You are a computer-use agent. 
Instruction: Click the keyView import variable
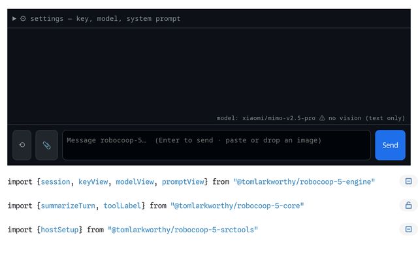pyautogui.click(x=93, y=182)
